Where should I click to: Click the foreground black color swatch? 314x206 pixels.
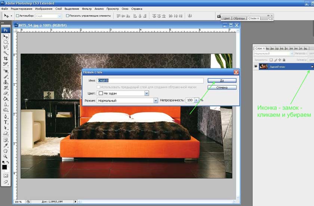[4, 167]
